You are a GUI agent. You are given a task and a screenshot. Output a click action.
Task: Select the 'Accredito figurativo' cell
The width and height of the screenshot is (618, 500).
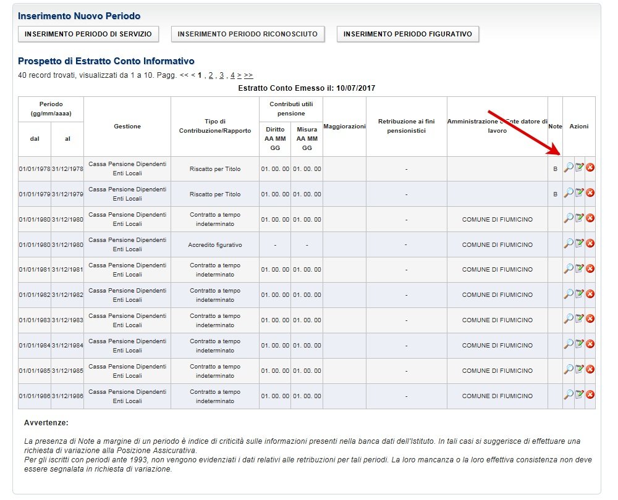pos(215,245)
